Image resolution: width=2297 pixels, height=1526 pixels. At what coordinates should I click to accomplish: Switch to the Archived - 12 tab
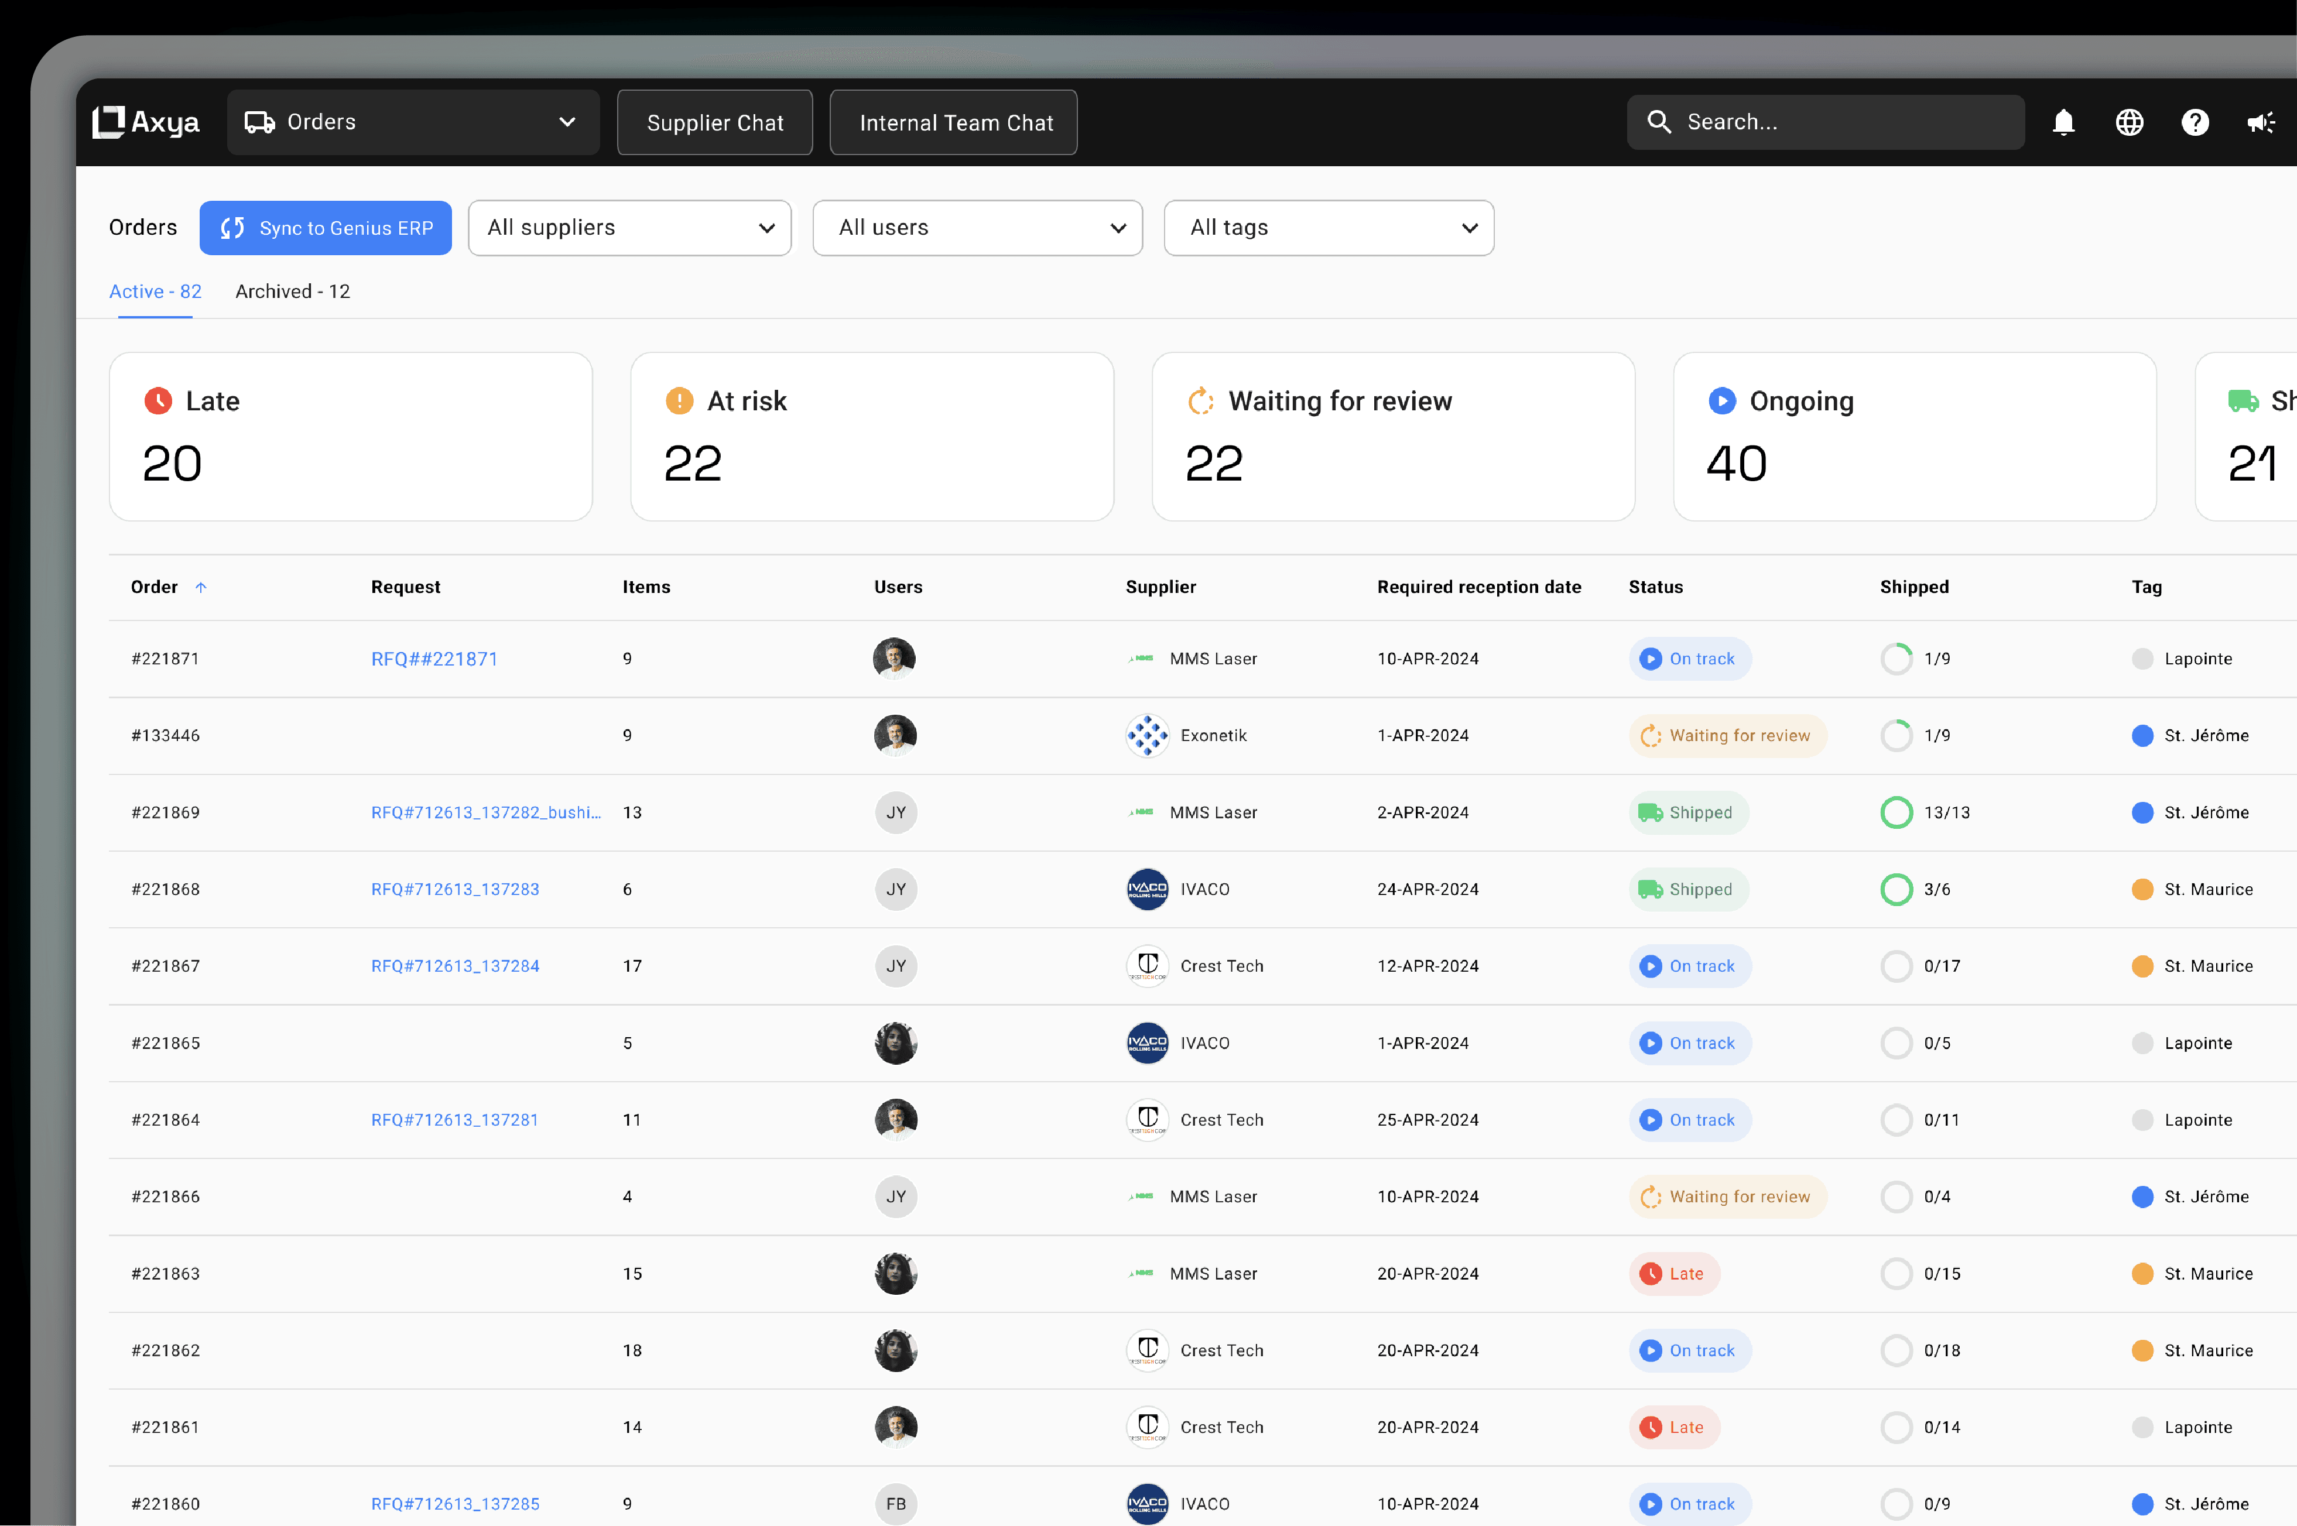point(292,292)
